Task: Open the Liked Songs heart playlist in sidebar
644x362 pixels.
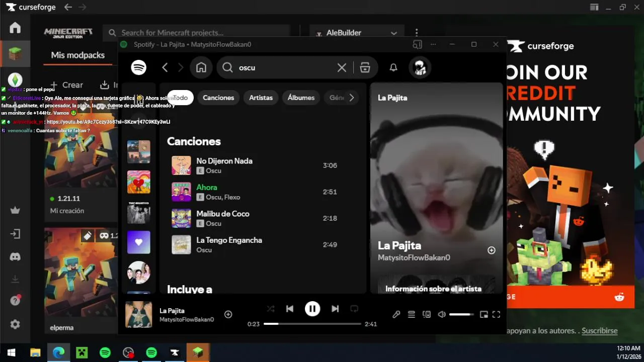Action: click(x=139, y=242)
